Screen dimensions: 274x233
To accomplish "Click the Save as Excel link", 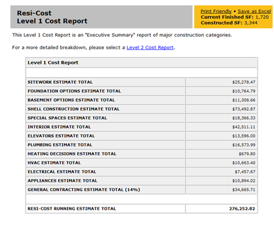I will (x=254, y=12).
